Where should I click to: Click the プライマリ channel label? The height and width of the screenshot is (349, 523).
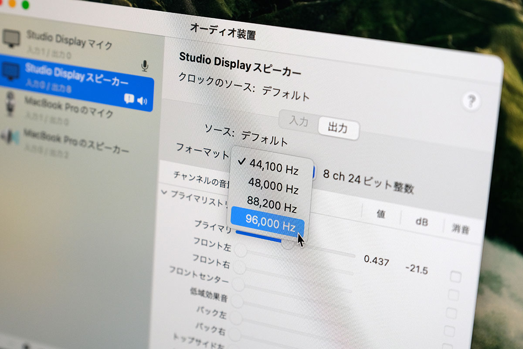[x=213, y=226]
